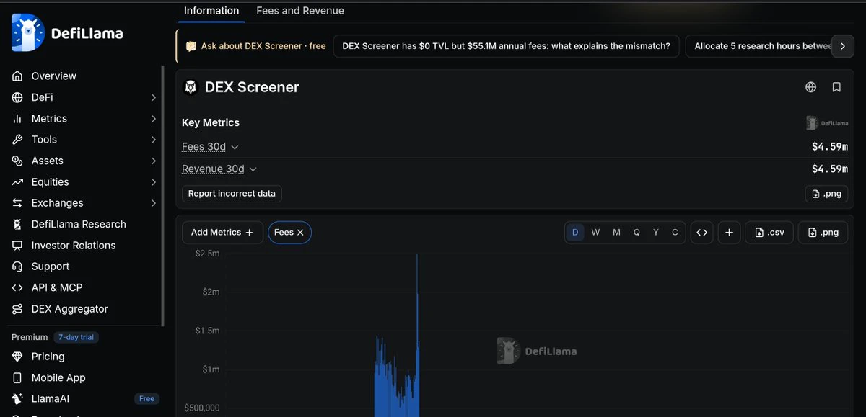The image size is (866, 417).
Task: Click the DefiLlama logo in the sidebar
Action: point(67,33)
